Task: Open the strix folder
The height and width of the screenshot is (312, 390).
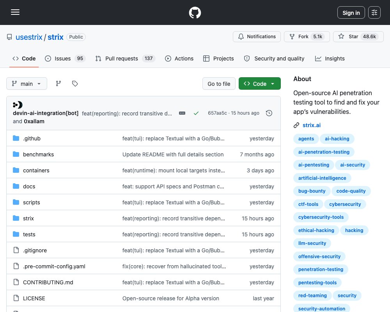Action: (28, 218)
